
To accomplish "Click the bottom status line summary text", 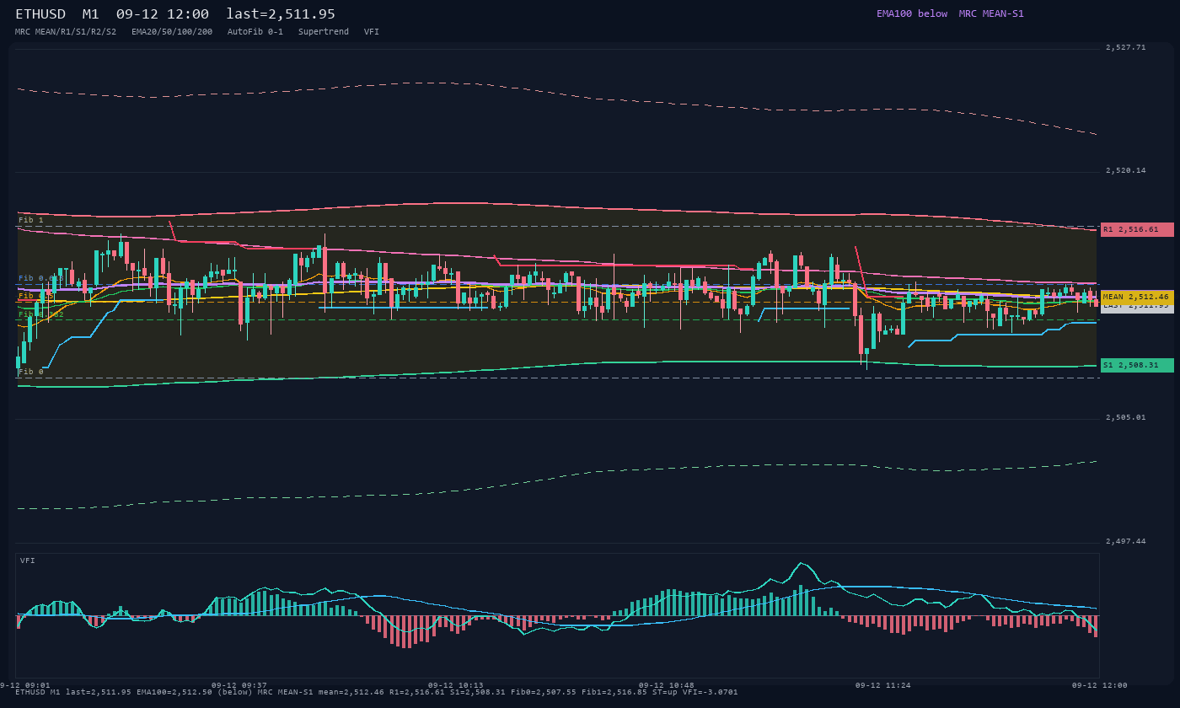I will pyautogui.click(x=377, y=692).
